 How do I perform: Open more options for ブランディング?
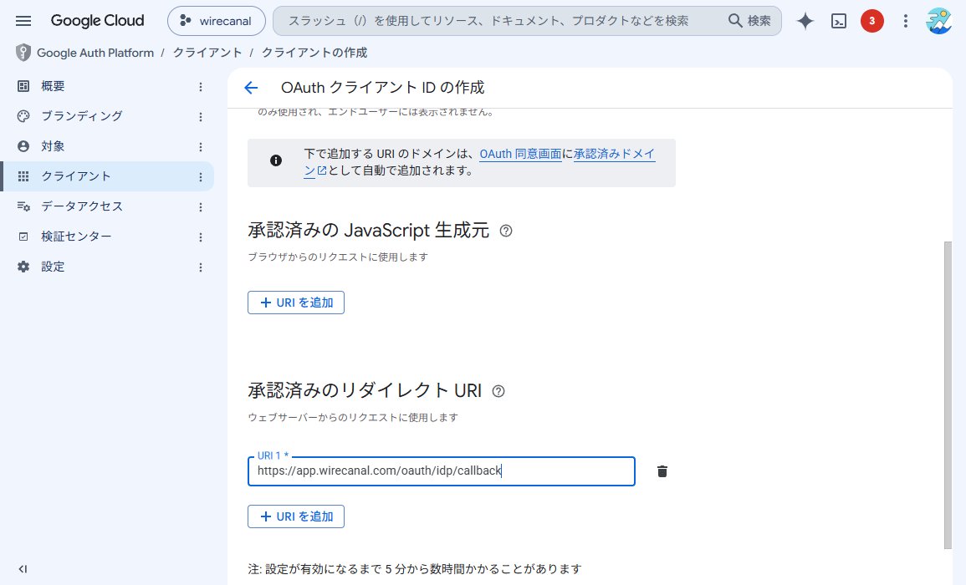click(x=200, y=116)
